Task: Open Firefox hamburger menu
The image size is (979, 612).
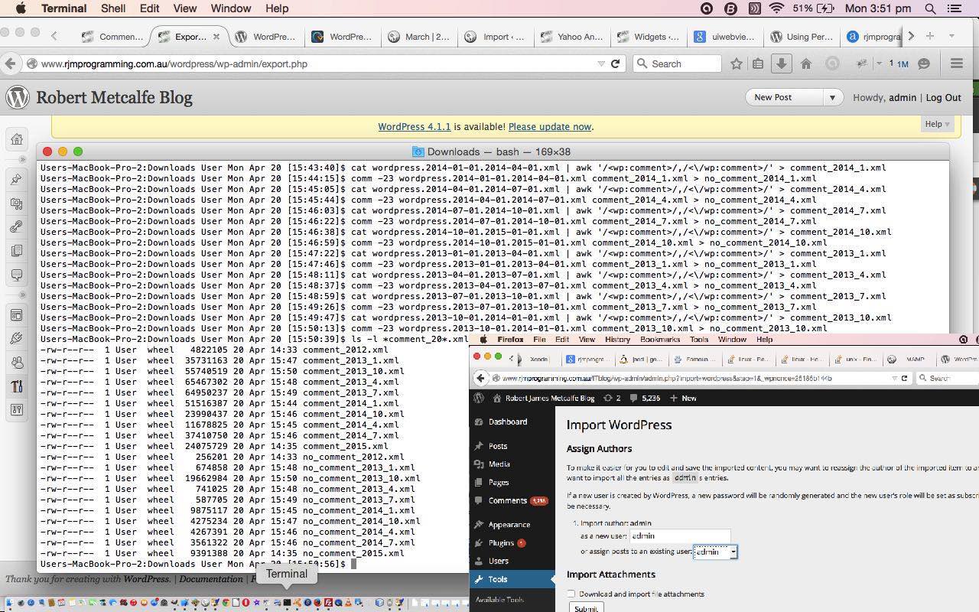Action: pos(956,63)
